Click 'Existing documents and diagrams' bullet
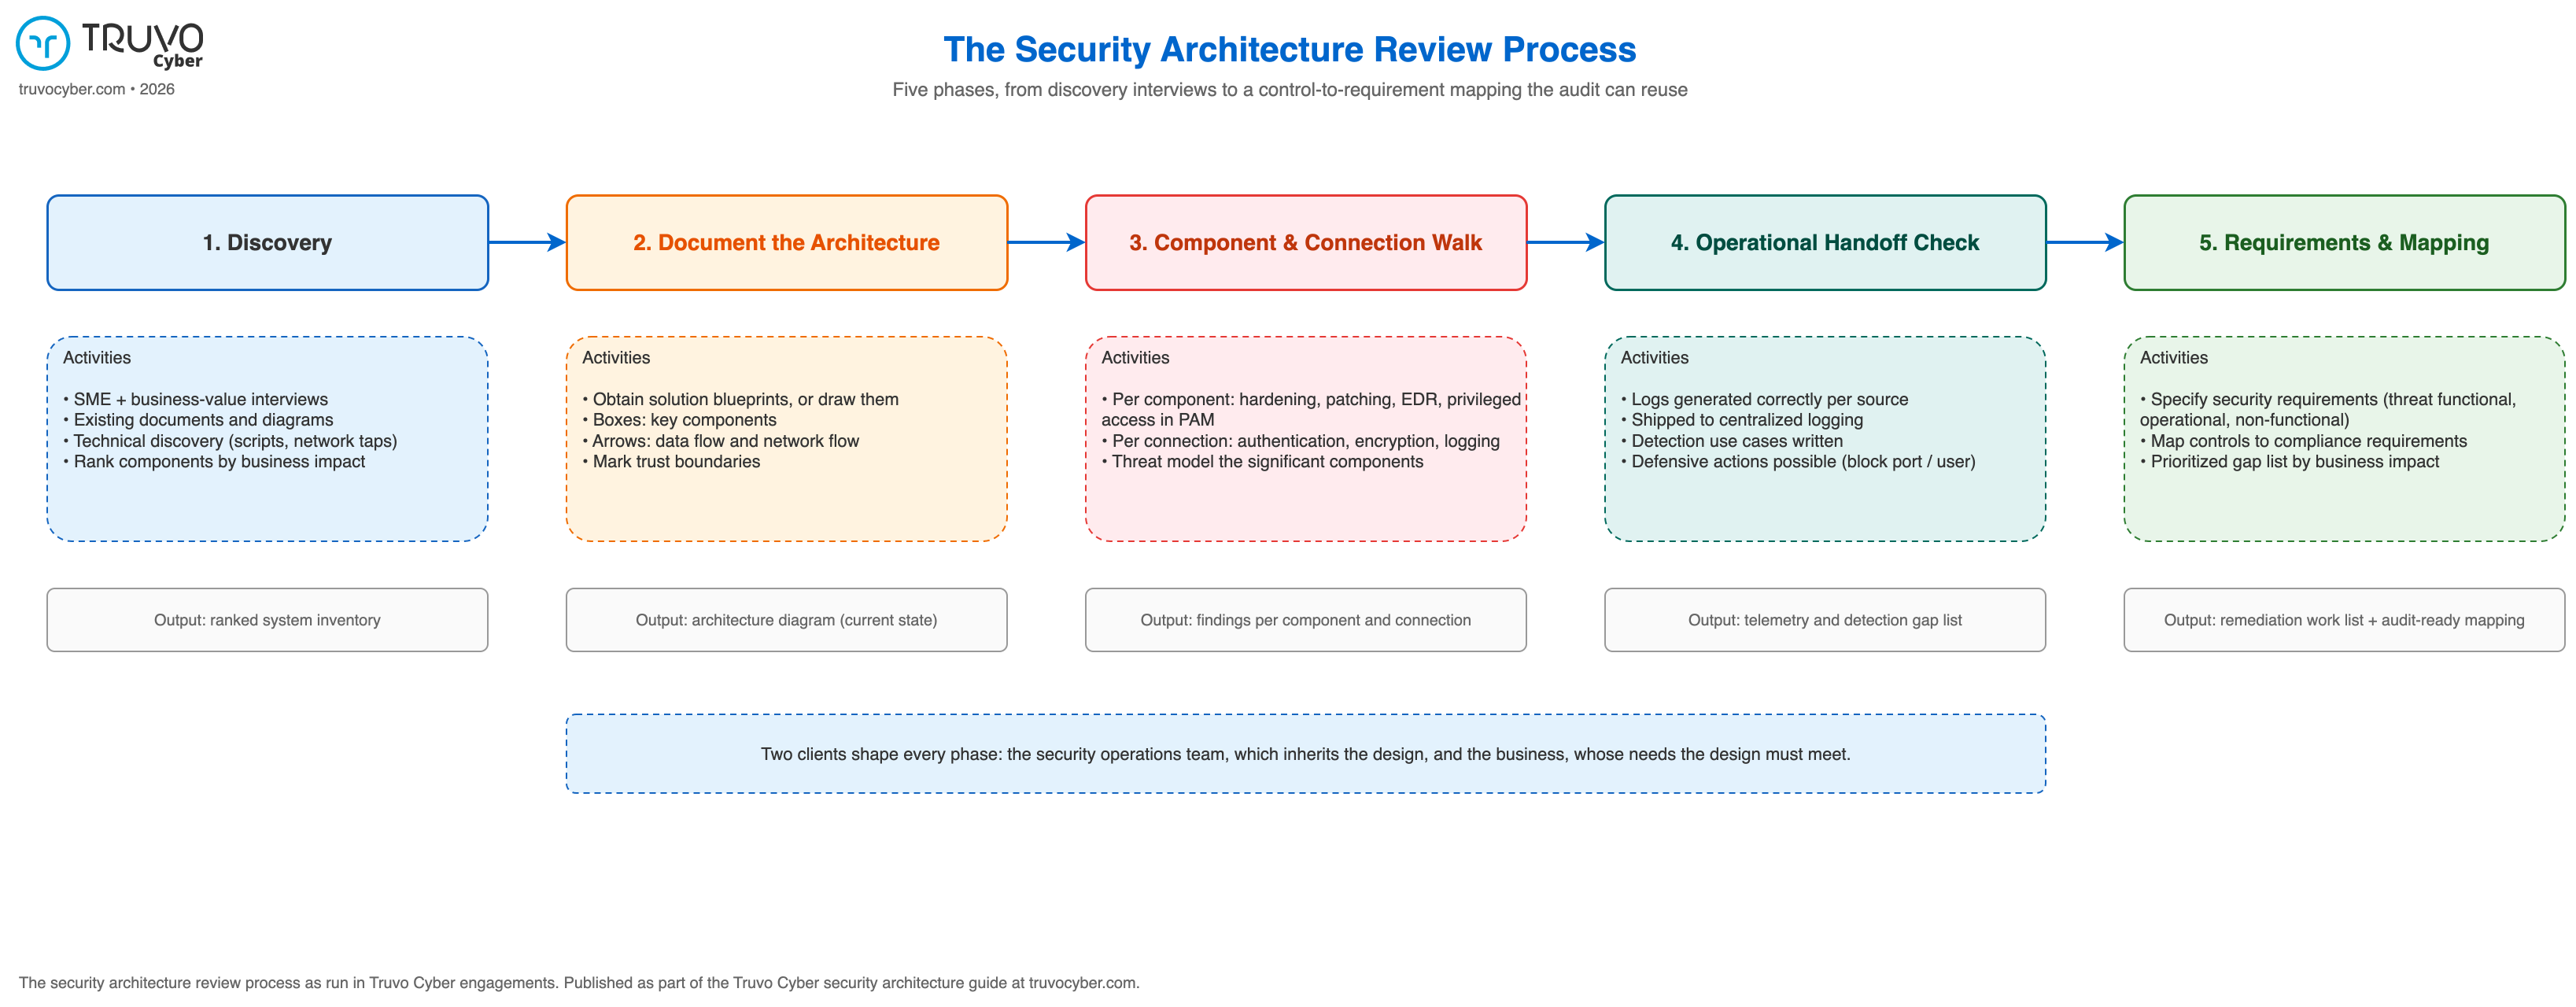 pos(198,420)
